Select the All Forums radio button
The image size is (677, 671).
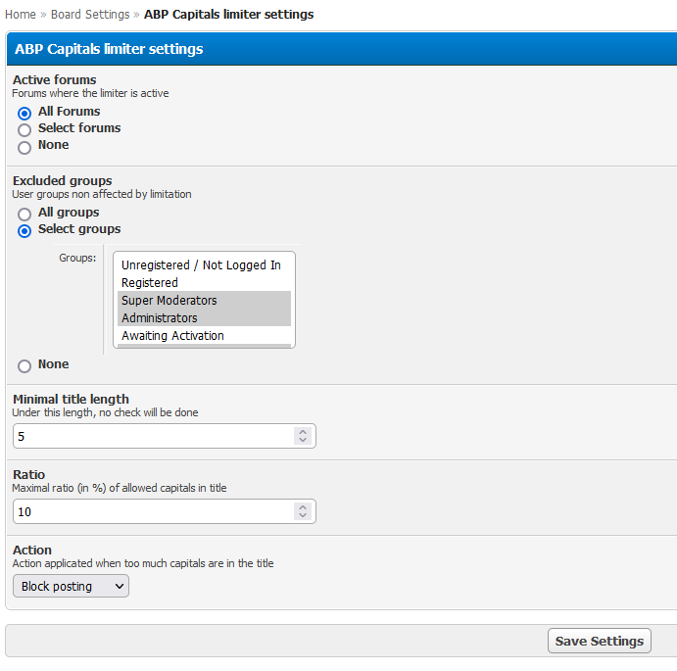(x=24, y=113)
